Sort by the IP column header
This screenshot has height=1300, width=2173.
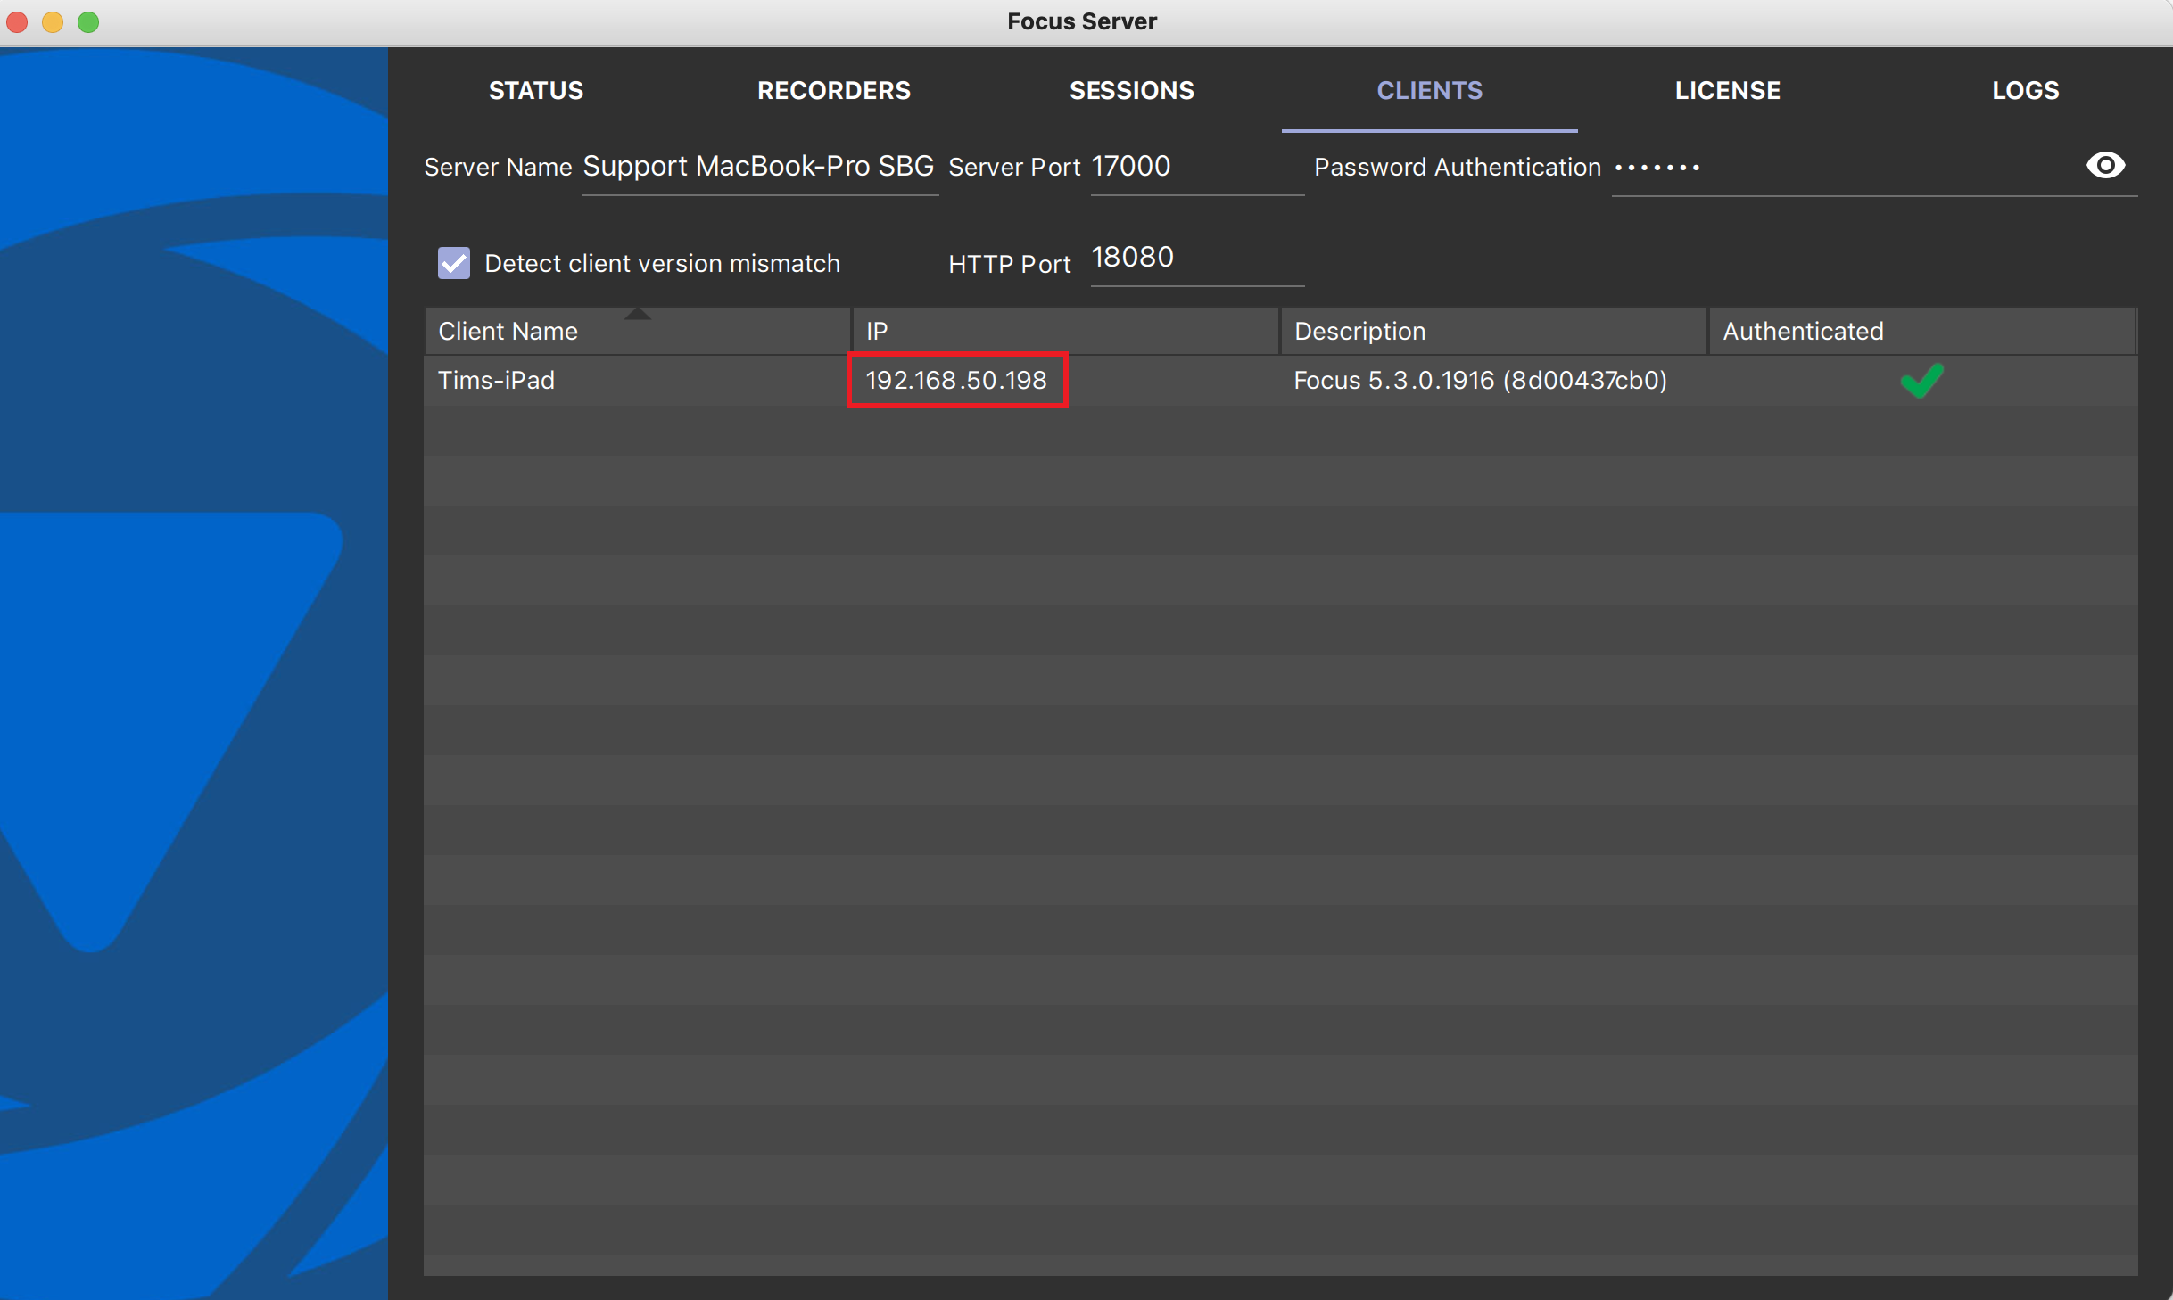[1065, 332]
